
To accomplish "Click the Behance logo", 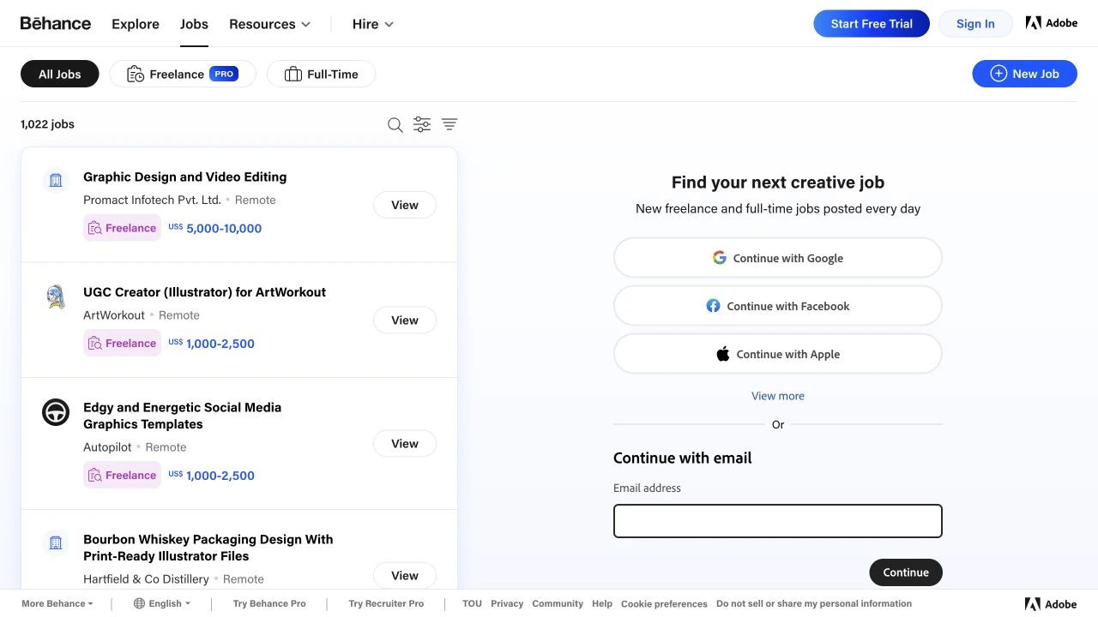I will (56, 23).
